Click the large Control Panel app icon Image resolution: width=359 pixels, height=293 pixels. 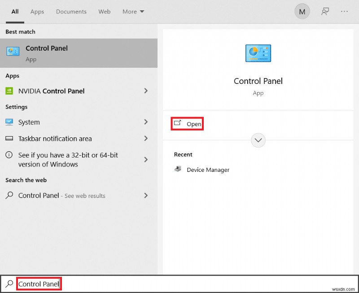coord(258,53)
